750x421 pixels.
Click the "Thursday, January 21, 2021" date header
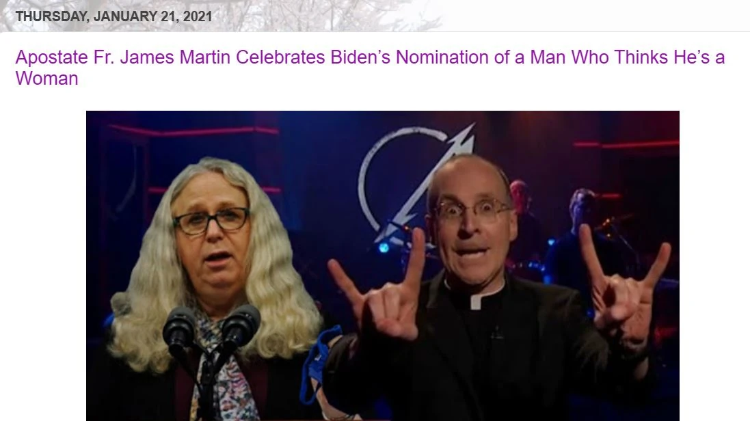[x=114, y=16]
